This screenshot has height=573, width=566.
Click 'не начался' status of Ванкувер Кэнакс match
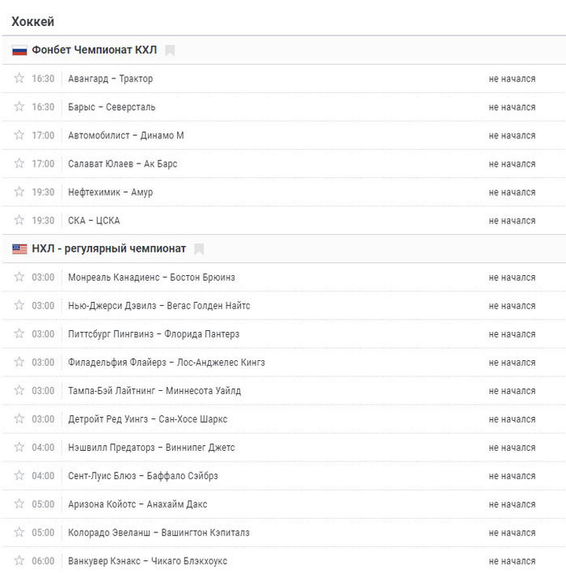coord(512,562)
